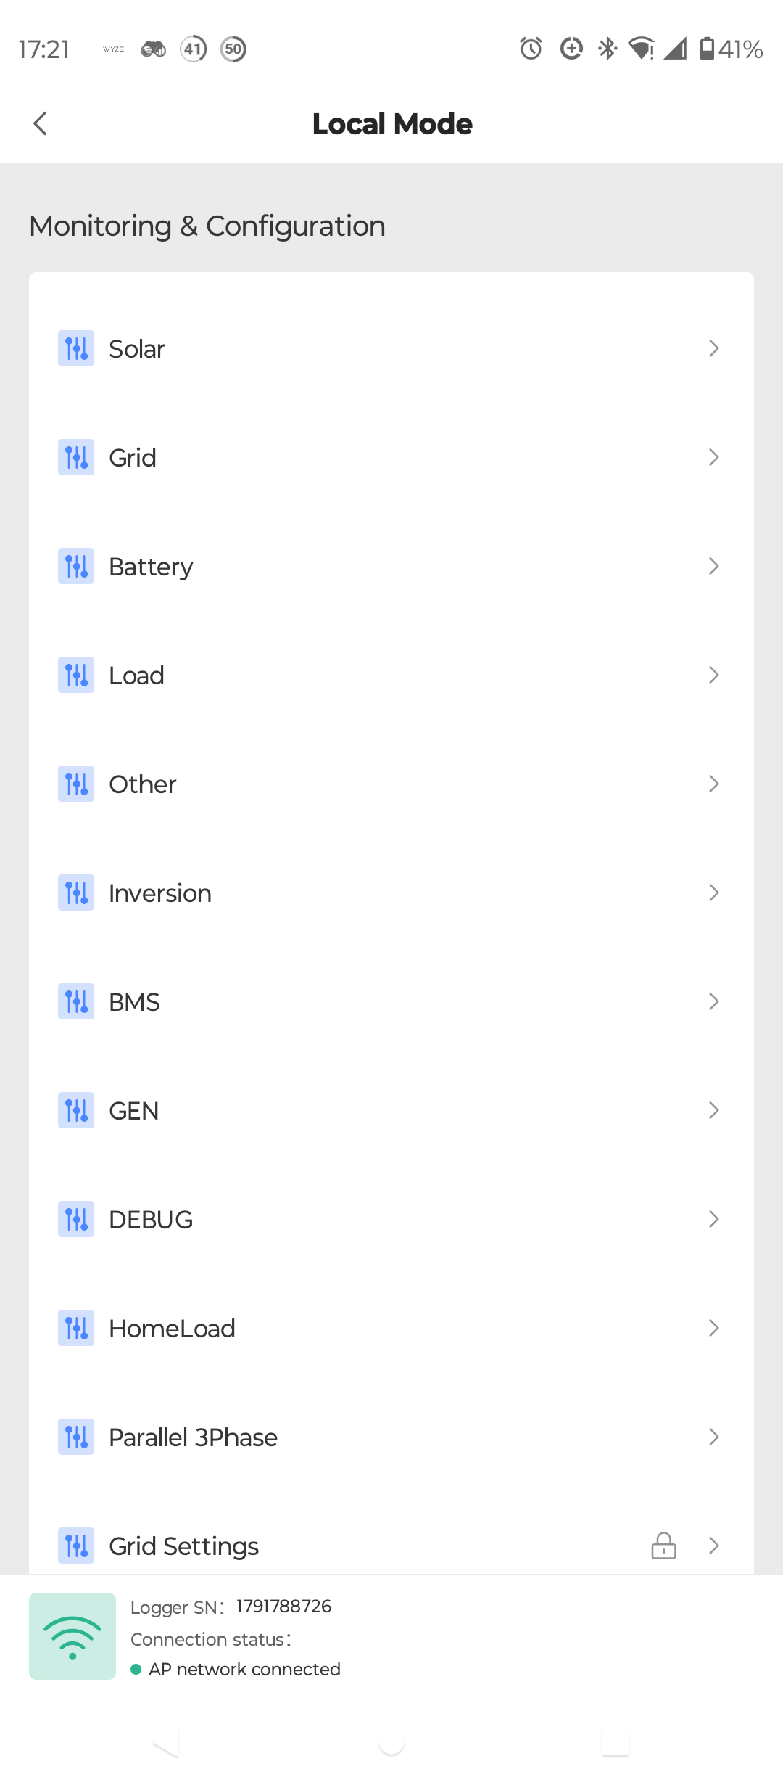Expand the GEN row chevron
Viewport: 783px width, 1785px height.
pos(713,1110)
